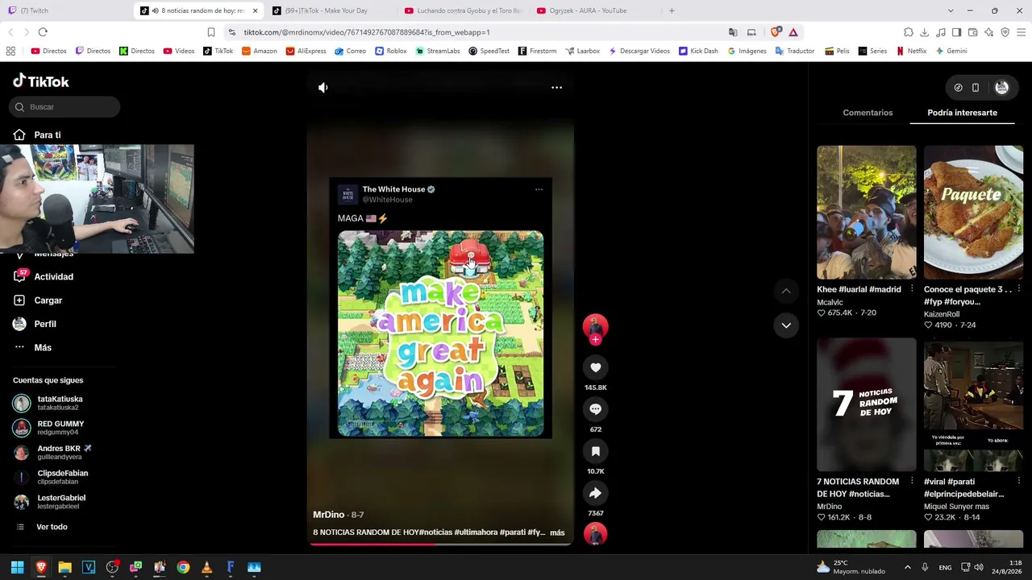Open options for #viral #parati video

click(x=1018, y=482)
